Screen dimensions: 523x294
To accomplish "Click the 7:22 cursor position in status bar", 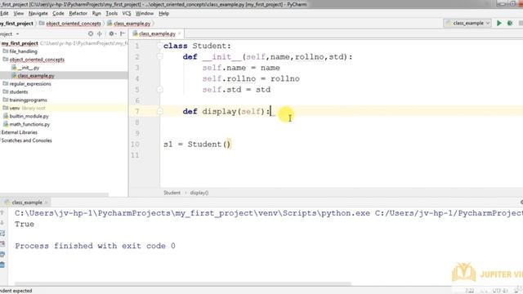I will coord(470,291).
